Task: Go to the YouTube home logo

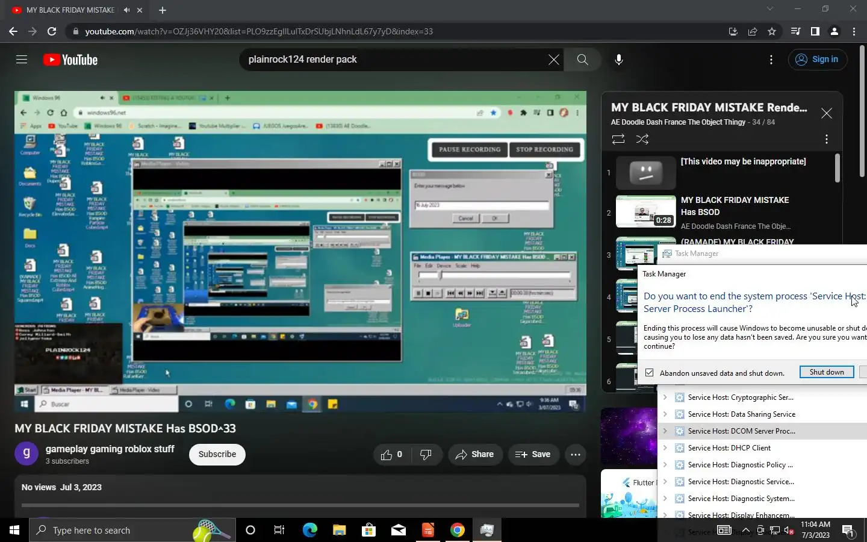Action: (70, 60)
